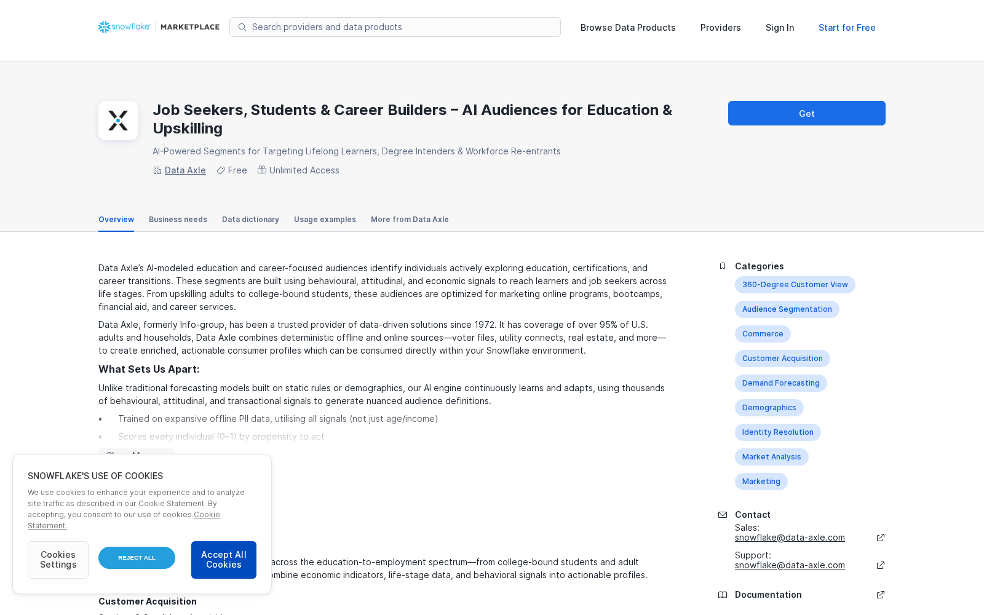The width and height of the screenshot is (984, 615).
Task: Open the Providers page
Action: [721, 28]
